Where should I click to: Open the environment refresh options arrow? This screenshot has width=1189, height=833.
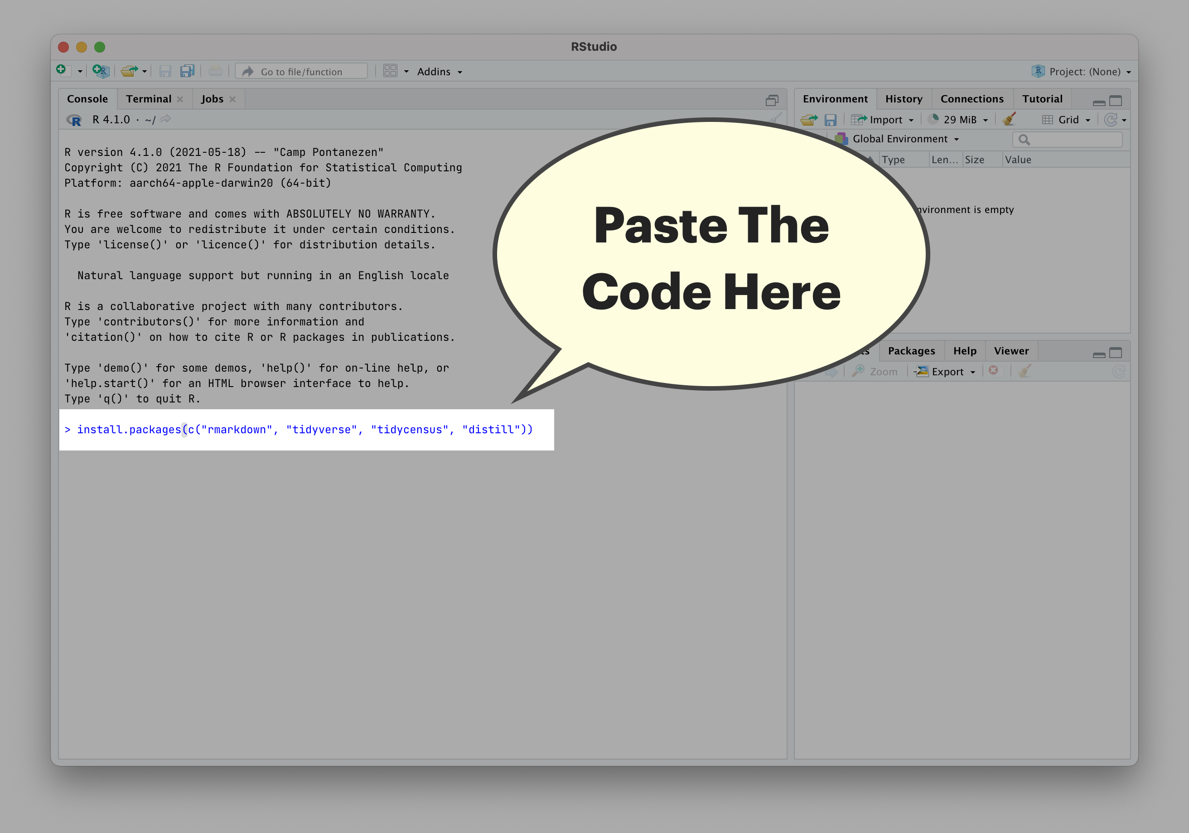(x=1124, y=120)
